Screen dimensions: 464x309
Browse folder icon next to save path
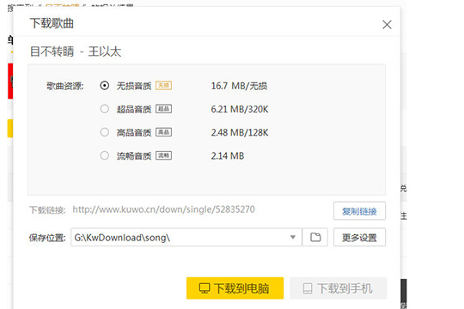[x=315, y=237]
